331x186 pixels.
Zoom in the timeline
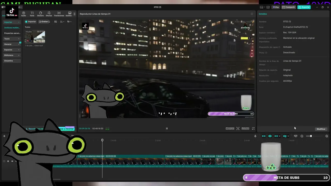pos(327,136)
